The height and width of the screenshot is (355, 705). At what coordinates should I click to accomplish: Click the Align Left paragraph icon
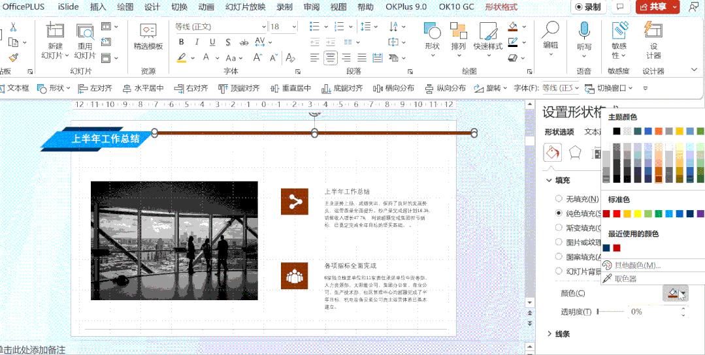(315, 58)
